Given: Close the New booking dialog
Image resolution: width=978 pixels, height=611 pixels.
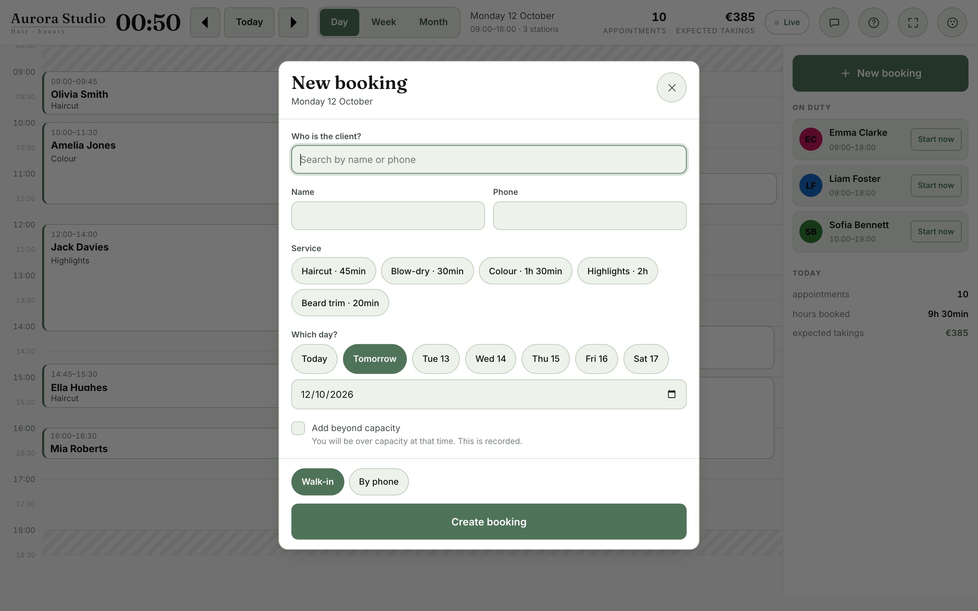Looking at the screenshot, I should click(x=672, y=88).
